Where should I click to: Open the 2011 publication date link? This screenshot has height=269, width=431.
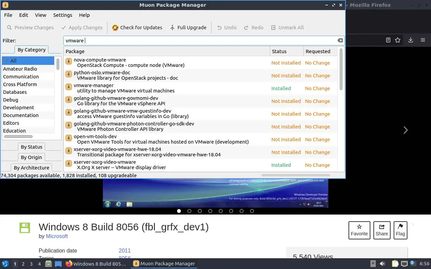pyautogui.click(x=125, y=251)
